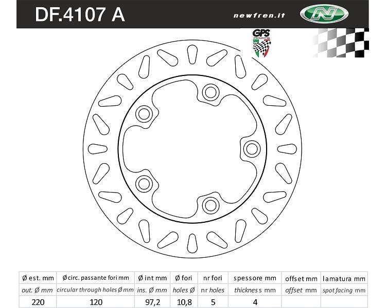Click the top mounting bolt hole
The image size is (386, 308).
point(210,92)
